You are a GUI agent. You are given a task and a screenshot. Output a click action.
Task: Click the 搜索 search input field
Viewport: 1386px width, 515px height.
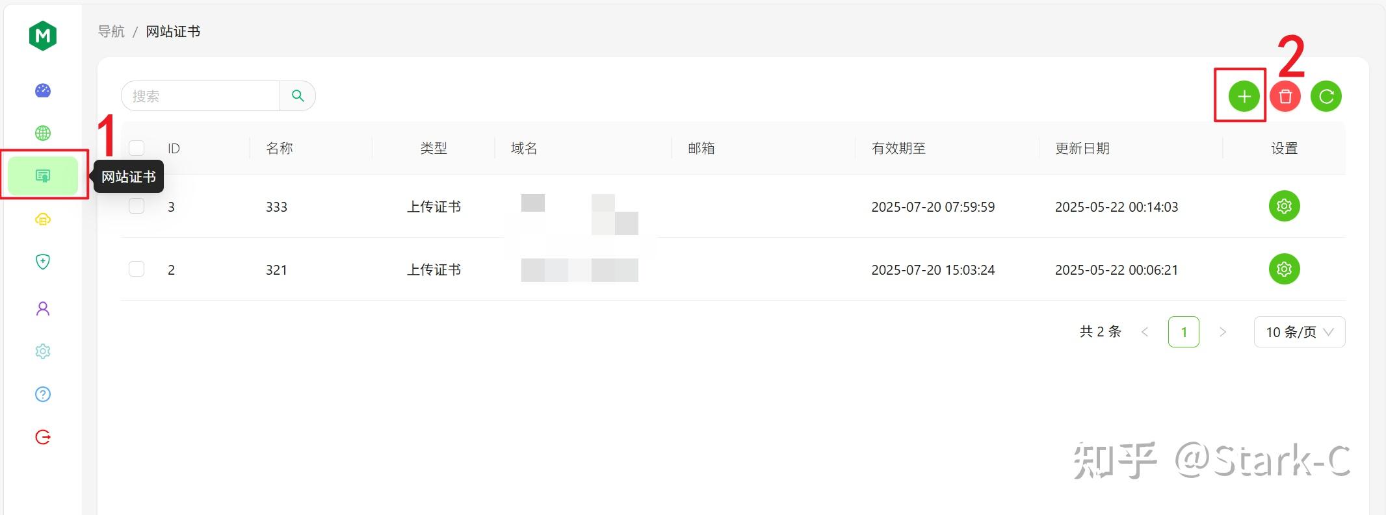coord(202,96)
